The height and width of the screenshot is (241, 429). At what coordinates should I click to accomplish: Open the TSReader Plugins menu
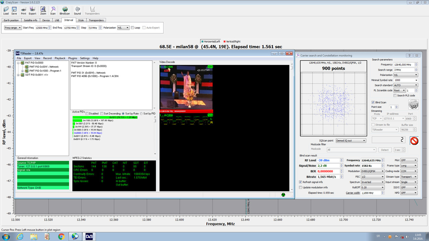73,58
